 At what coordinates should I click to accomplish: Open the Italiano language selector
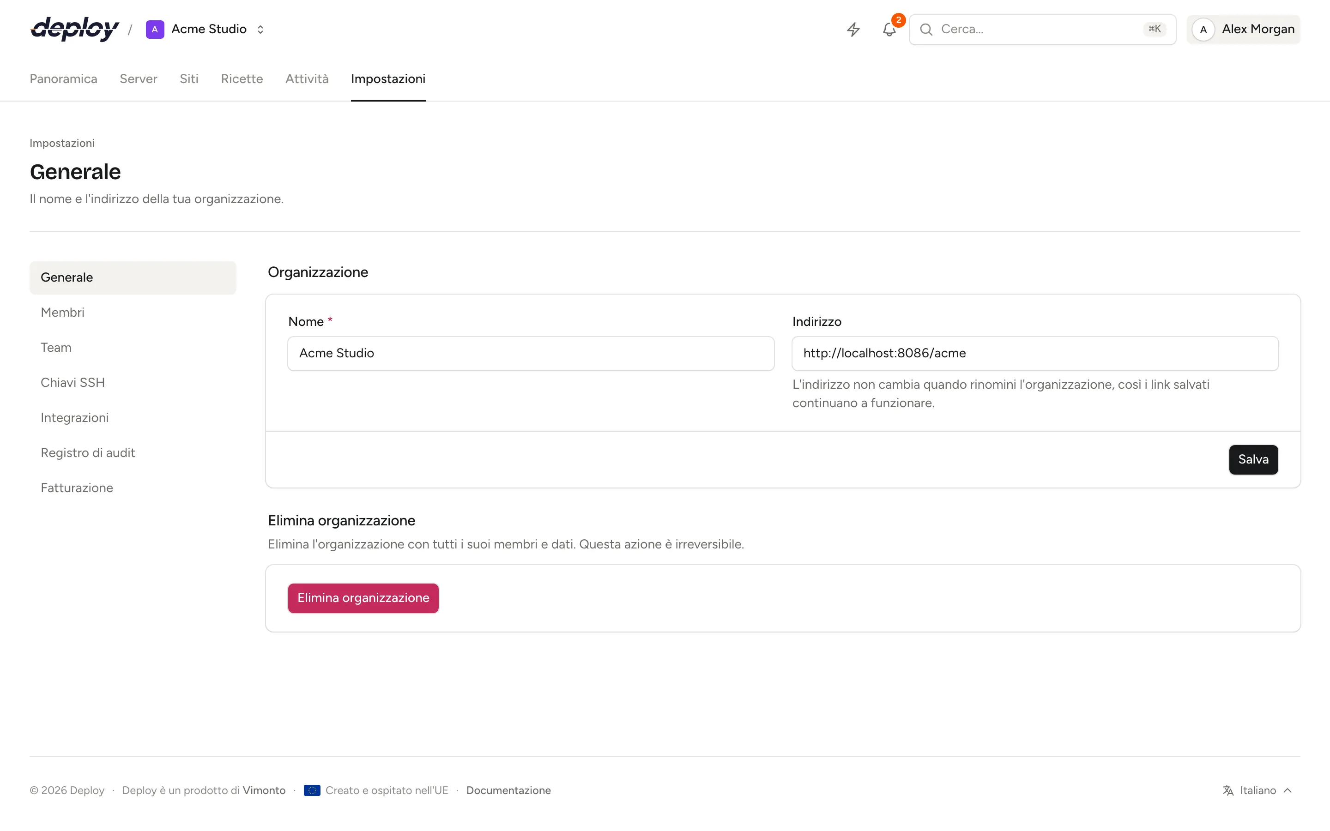(1258, 790)
